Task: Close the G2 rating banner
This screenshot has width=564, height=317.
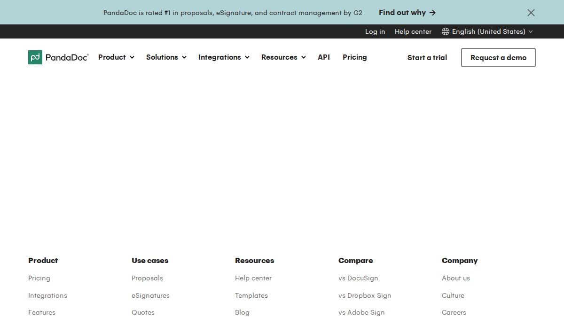Action: [531, 13]
